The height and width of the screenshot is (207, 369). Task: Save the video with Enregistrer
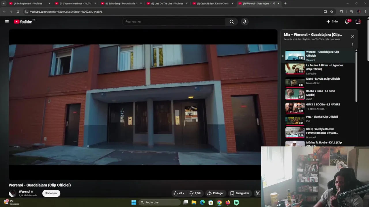240,193
